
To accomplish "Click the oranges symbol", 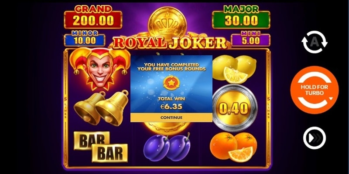I will (233, 147).
